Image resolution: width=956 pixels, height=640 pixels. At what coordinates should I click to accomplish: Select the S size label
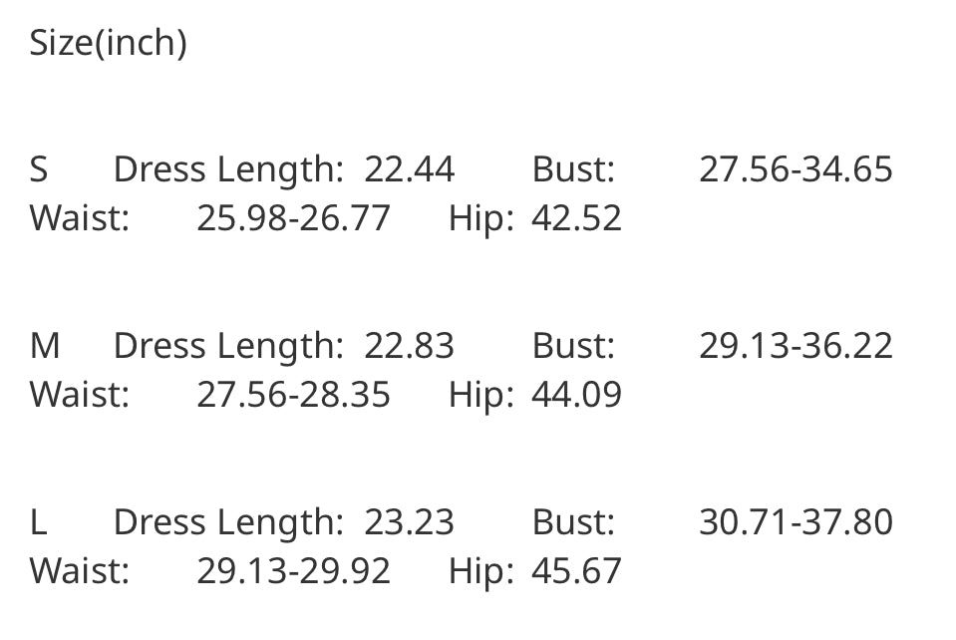click(39, 169)
